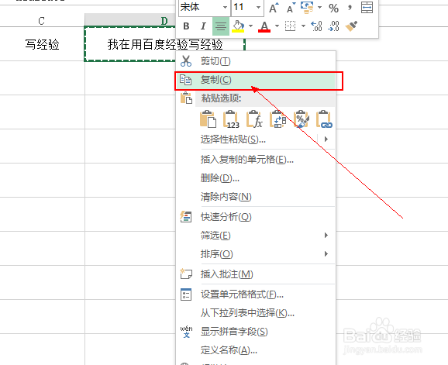Open 排序(O) submenu
The width and height of the screenshot is (448, 365).
pyautogui.click(x=256, y=254)
